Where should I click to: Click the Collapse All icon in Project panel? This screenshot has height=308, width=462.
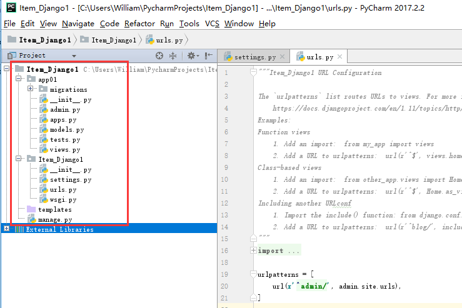pyautogui.click(x=173, y=56)
